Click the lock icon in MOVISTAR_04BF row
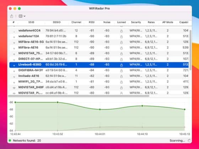The height and width of the screenshot is (149, 199). coord(121,88)
